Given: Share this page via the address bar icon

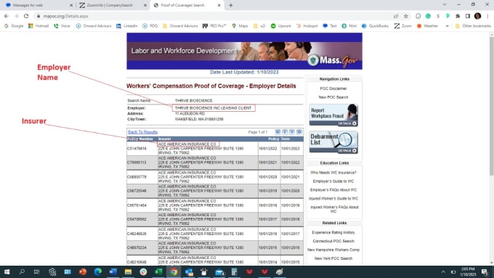Looking at the screenshot, I should pos(396,16).
